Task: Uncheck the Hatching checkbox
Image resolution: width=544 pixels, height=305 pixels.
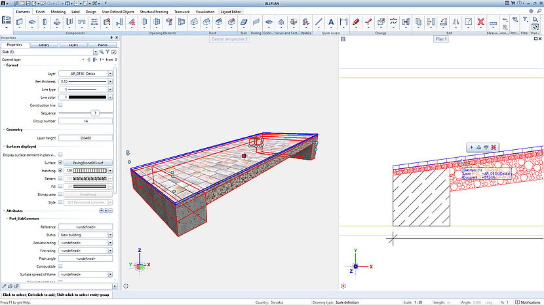Action: 61,170
